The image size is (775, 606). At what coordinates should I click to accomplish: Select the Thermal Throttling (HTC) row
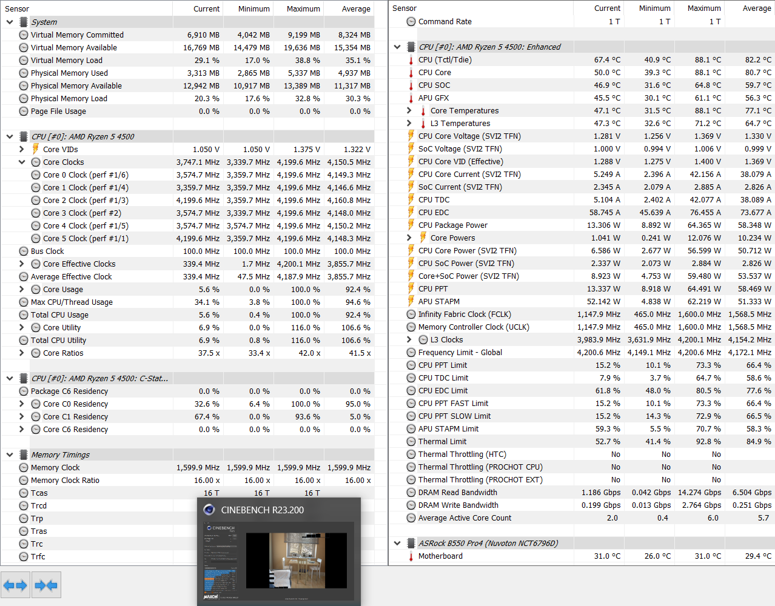tap(582, 454)
